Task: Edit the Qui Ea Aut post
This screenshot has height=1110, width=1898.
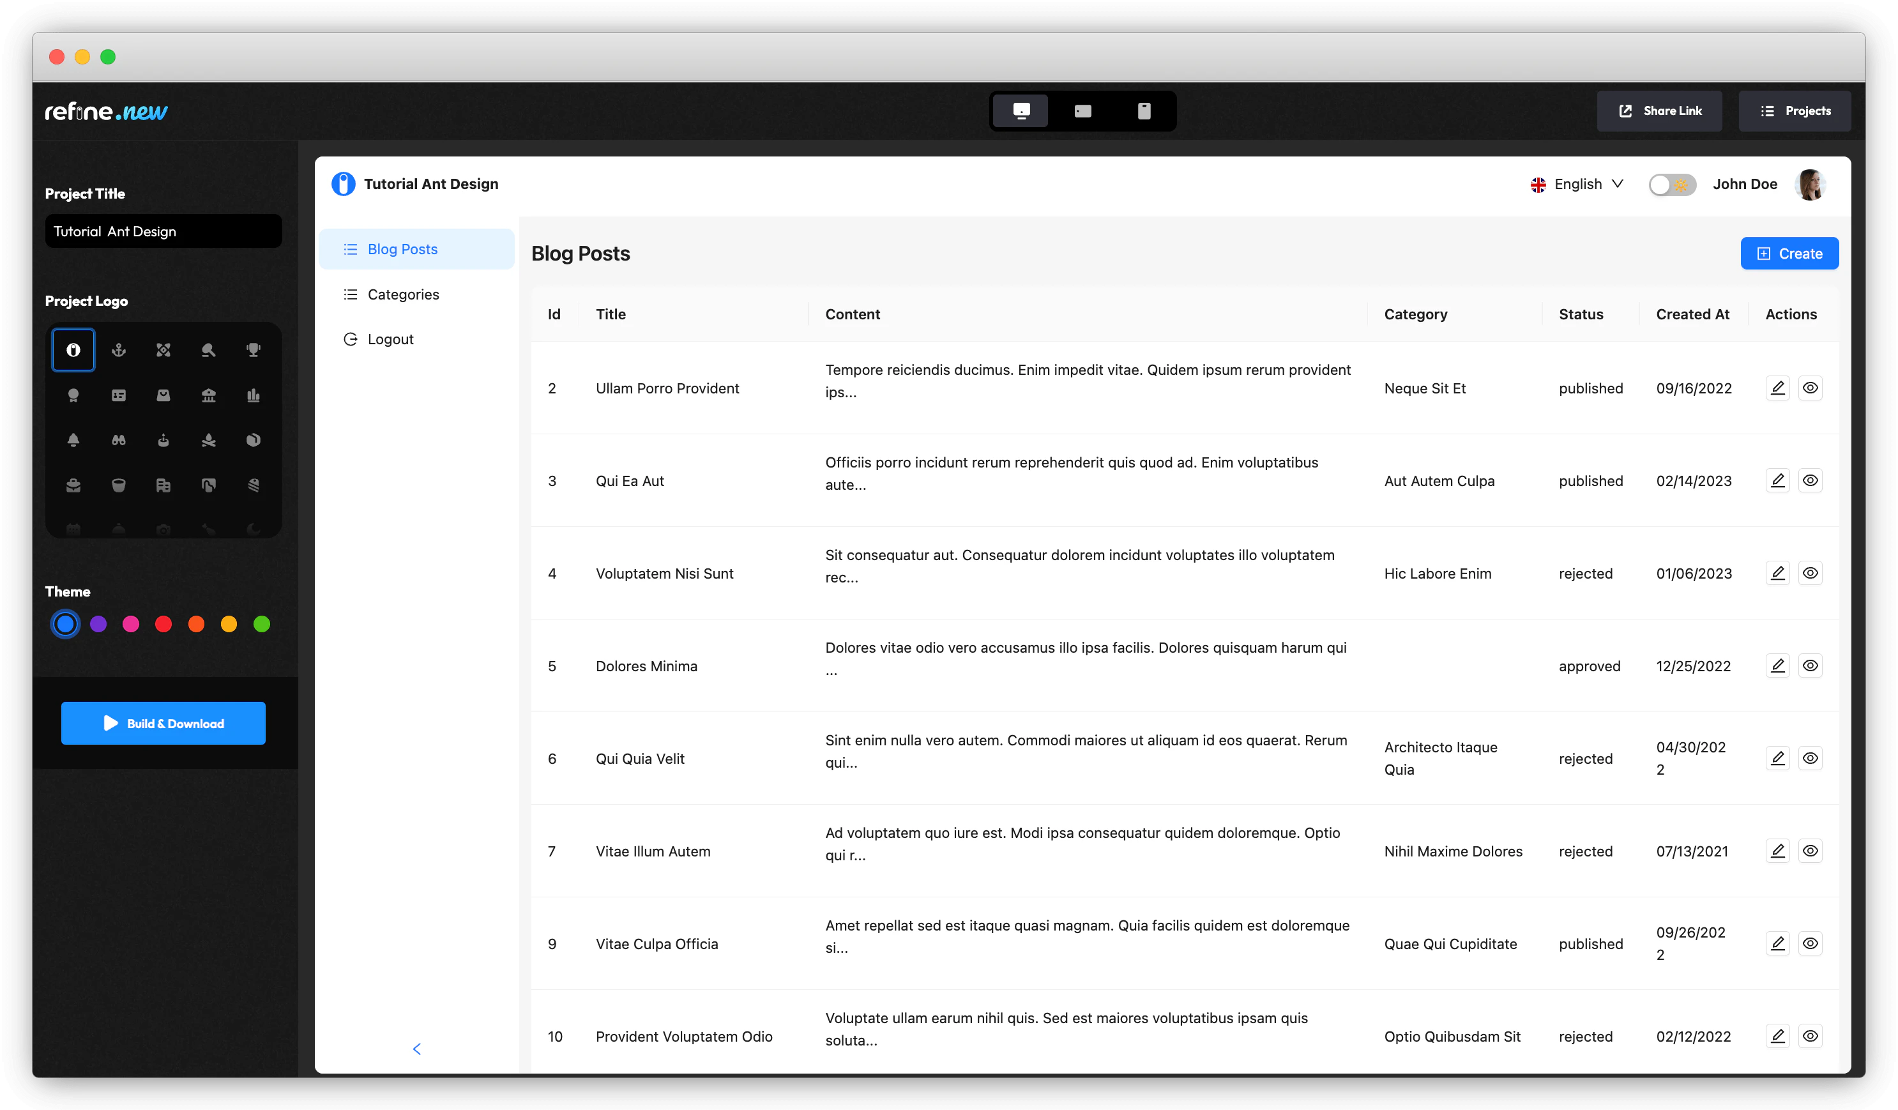Action: tap(1777, 480)
